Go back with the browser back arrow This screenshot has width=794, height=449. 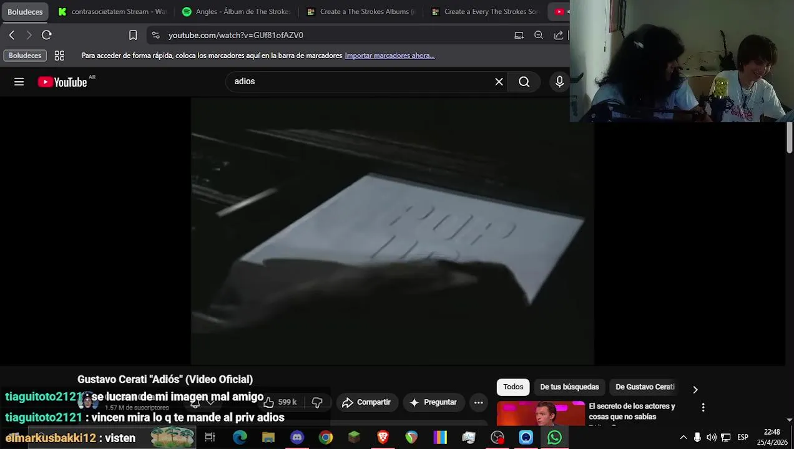click(x=12, y=35)
